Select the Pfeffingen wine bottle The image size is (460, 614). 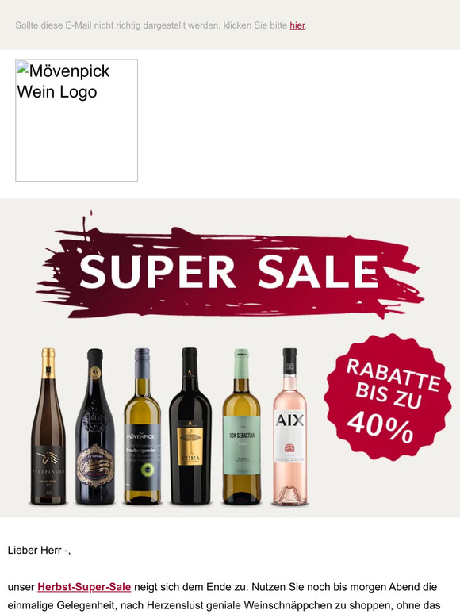48,426
